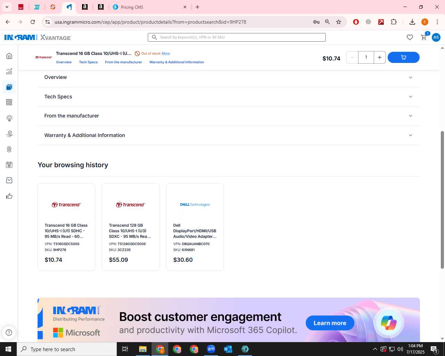
Task: Open the orders inbox sidebar icon
Action: pyautogui.click(x=9, y=180)
